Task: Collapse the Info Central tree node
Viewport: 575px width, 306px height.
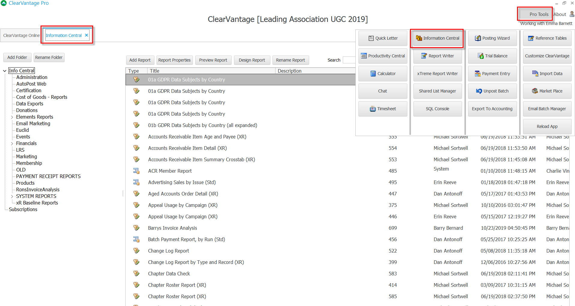Action: [x=5, y=71]
